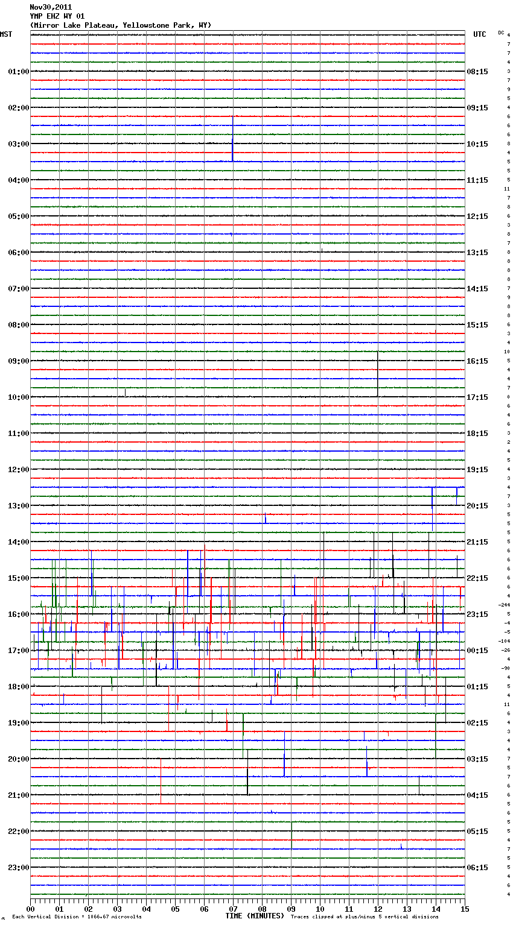Select the 23:00 MST time label
This screenshot has width=513, height=925.
pyautogui.click(x=18, y=868)
